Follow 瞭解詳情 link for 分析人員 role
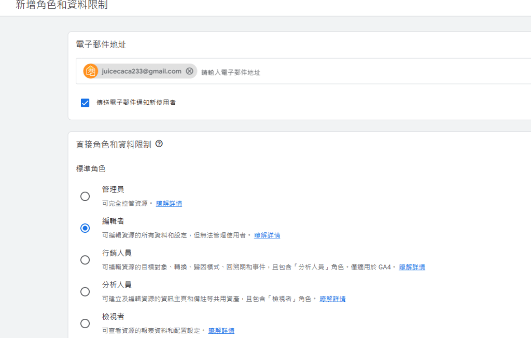The height and width of the screenshot is (338, 531). (332, 299)
